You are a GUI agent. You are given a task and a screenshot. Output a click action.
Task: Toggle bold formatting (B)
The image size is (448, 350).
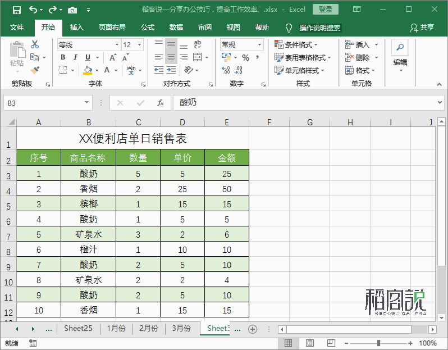[x=63, y=57]
